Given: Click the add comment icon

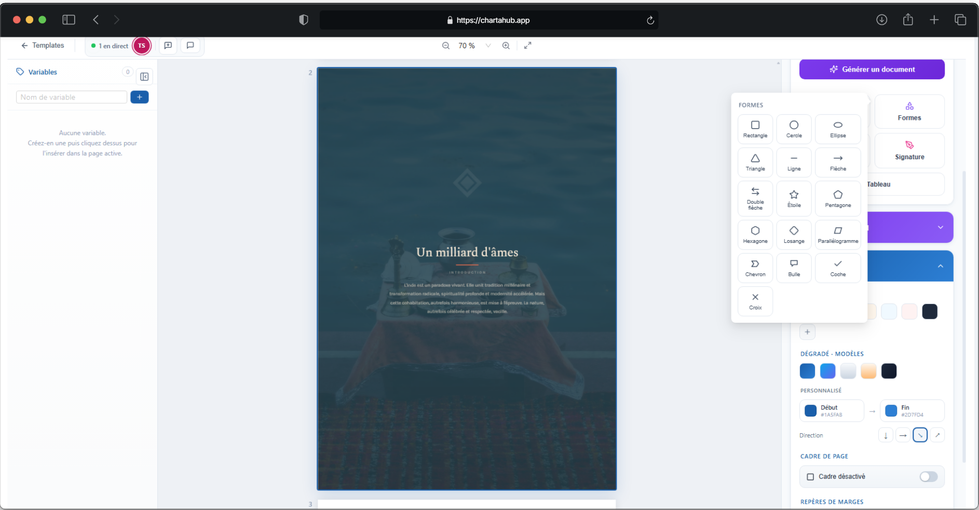Looking at the screenshot, I should 168,46.
